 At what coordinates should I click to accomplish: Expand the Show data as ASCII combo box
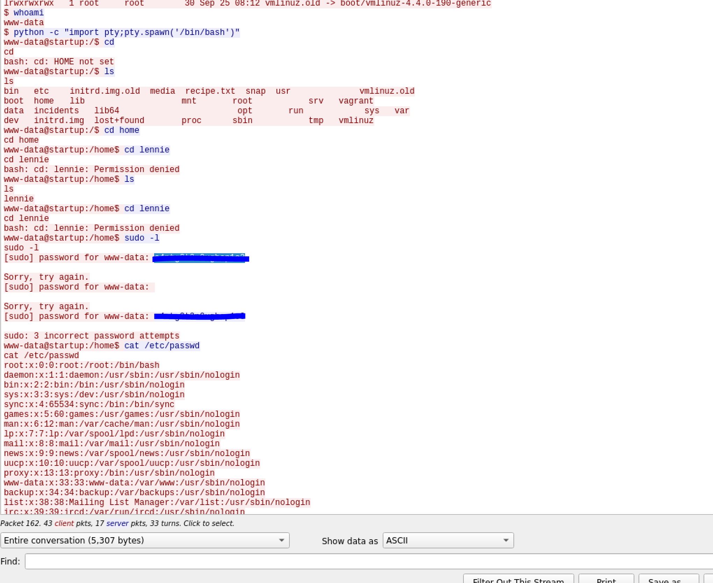pos(447,540)
